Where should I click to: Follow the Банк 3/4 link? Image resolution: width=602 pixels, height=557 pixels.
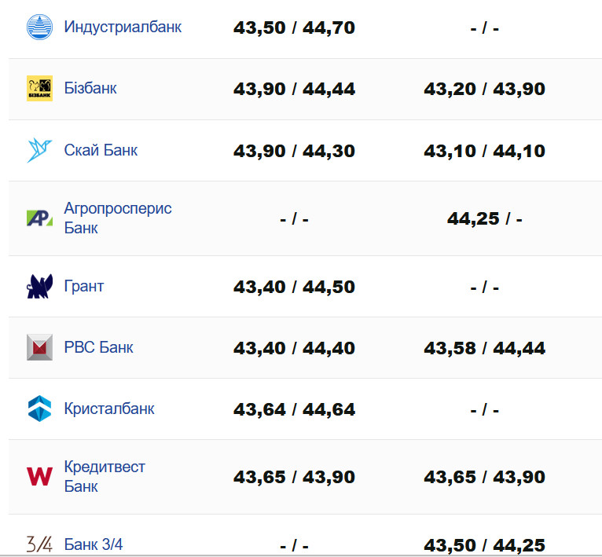pos(94,544)
